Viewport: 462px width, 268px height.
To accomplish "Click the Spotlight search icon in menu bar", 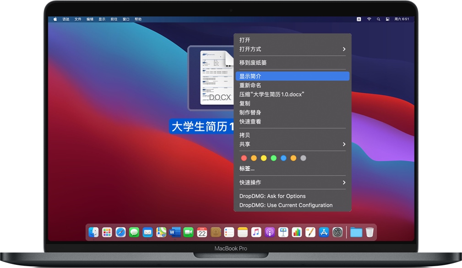I will [379, 19].
